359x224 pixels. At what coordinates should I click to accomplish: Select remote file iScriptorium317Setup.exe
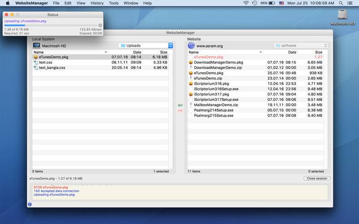[x=255, y=99]
